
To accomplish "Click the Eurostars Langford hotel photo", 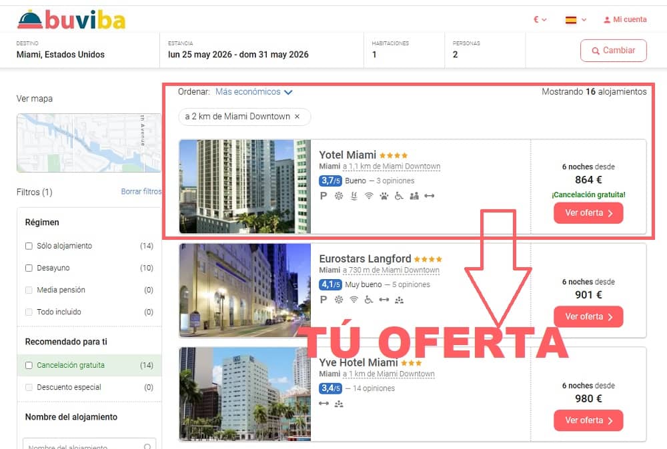I will [x=245, y=290].
